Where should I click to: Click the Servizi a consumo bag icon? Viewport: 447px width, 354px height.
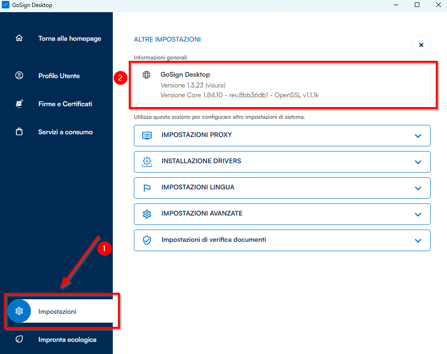click(x=19, y=132)
